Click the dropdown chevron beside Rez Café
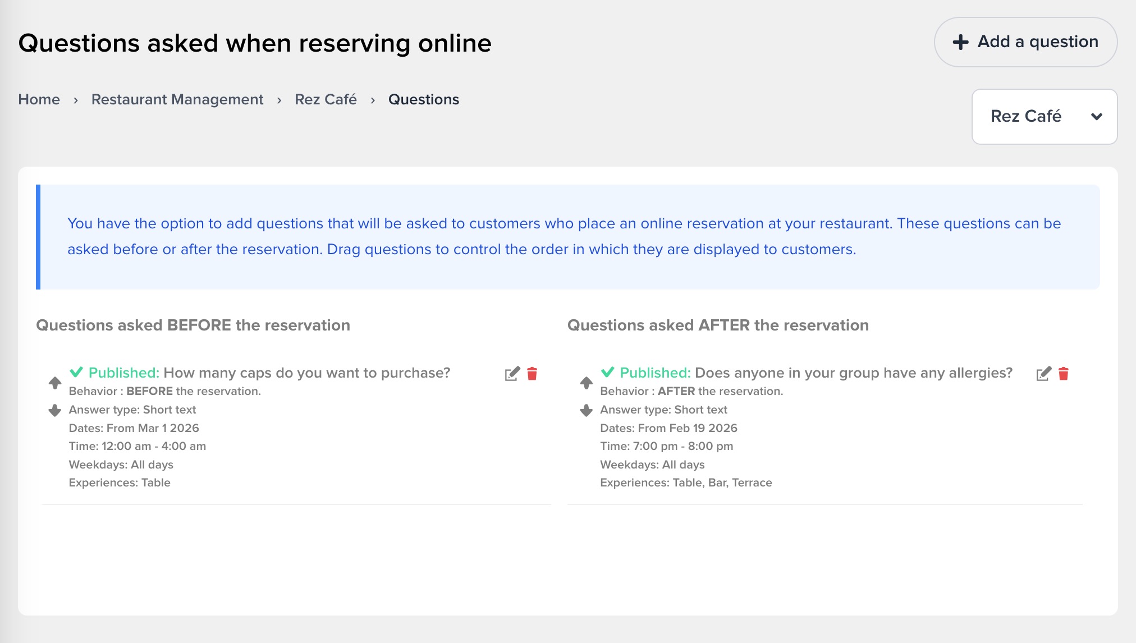The image size is (1136, 643). point(1096,117)
